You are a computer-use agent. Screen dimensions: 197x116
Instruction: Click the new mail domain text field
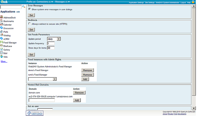[42, 100]
